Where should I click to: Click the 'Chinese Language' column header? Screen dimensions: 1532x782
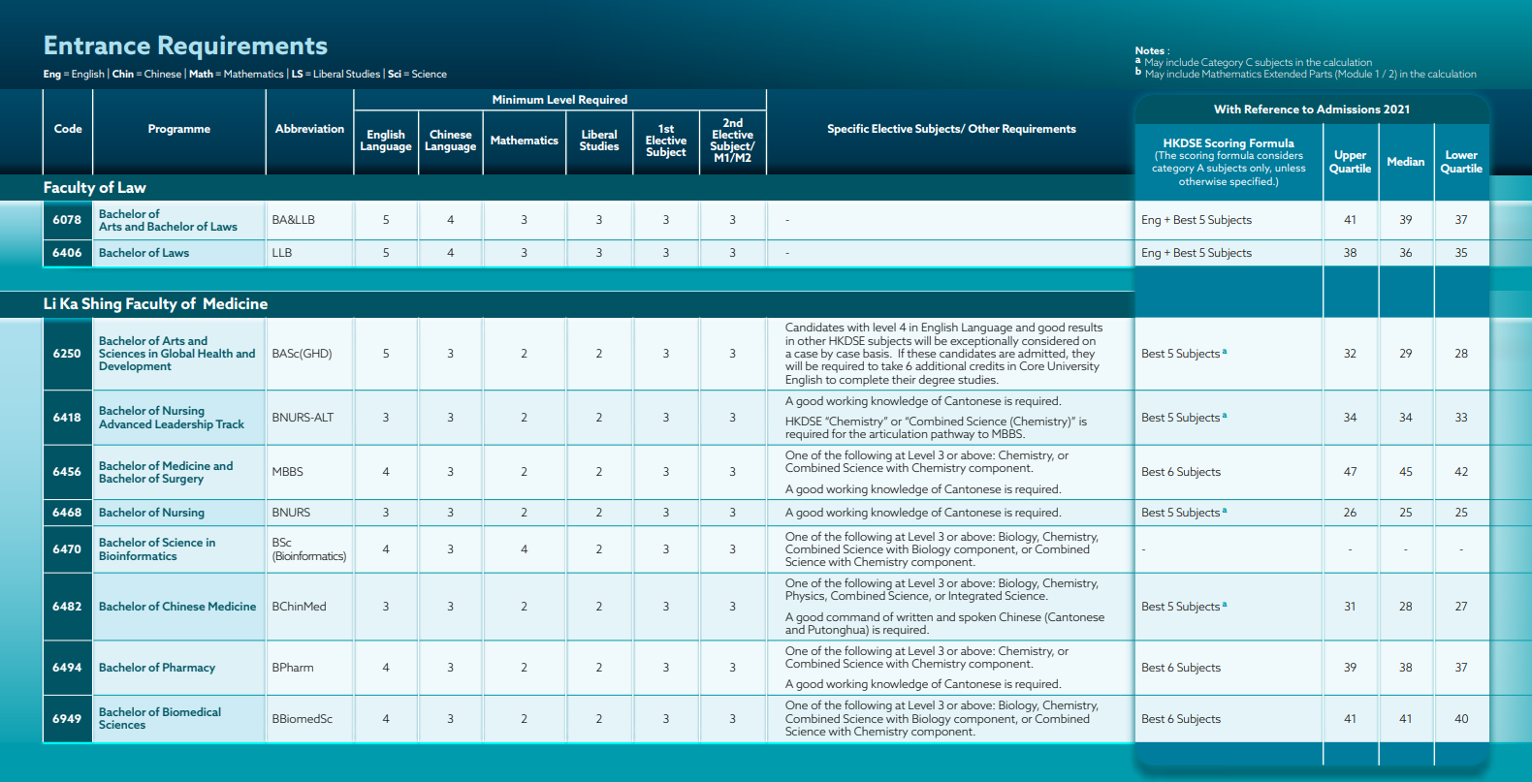tap(451, 141)
